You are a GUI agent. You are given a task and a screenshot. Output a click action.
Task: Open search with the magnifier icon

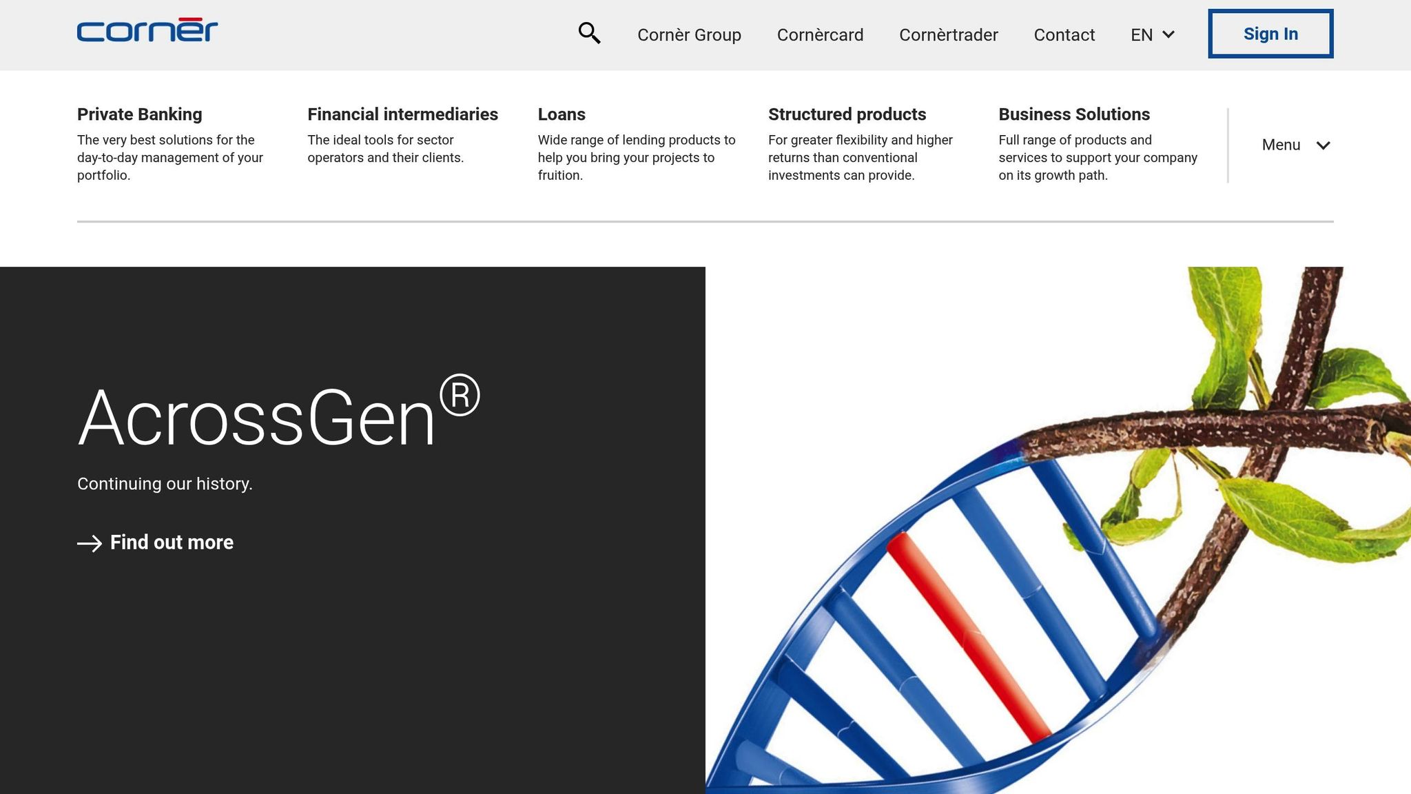tap(589, 33)
